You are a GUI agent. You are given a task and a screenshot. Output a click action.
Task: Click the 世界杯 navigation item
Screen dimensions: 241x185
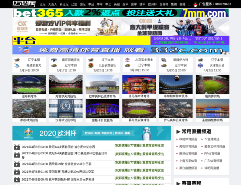point(164,4)
